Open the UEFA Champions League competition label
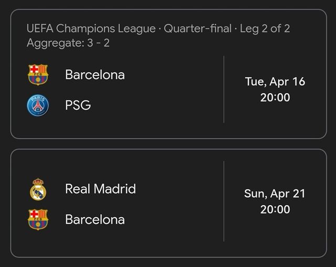The image size is (336, 267). [91, 29]
